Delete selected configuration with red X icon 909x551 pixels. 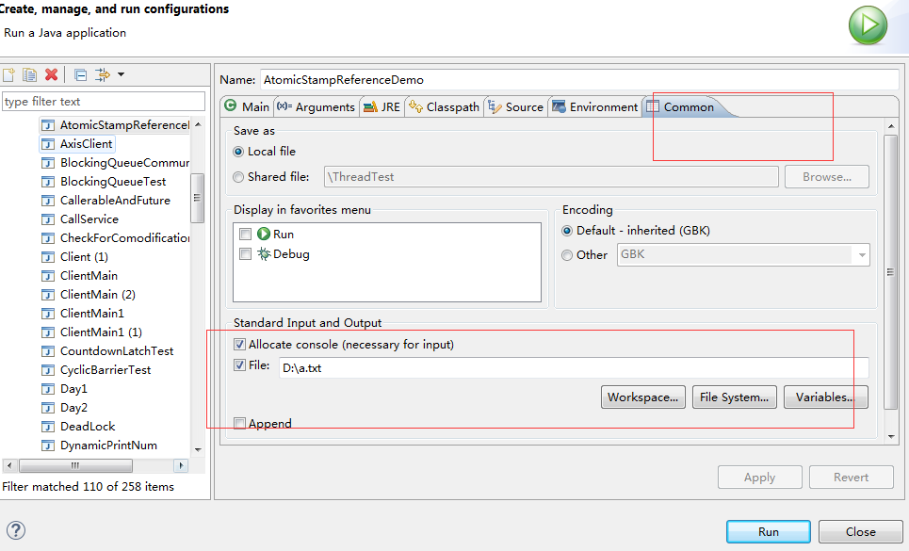pos(52,74)
